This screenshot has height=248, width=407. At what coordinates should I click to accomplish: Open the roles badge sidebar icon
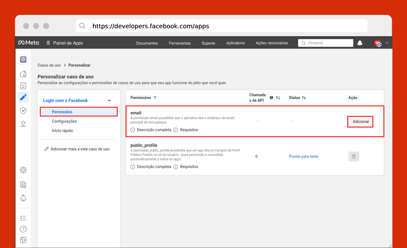(x=23, y=185)
